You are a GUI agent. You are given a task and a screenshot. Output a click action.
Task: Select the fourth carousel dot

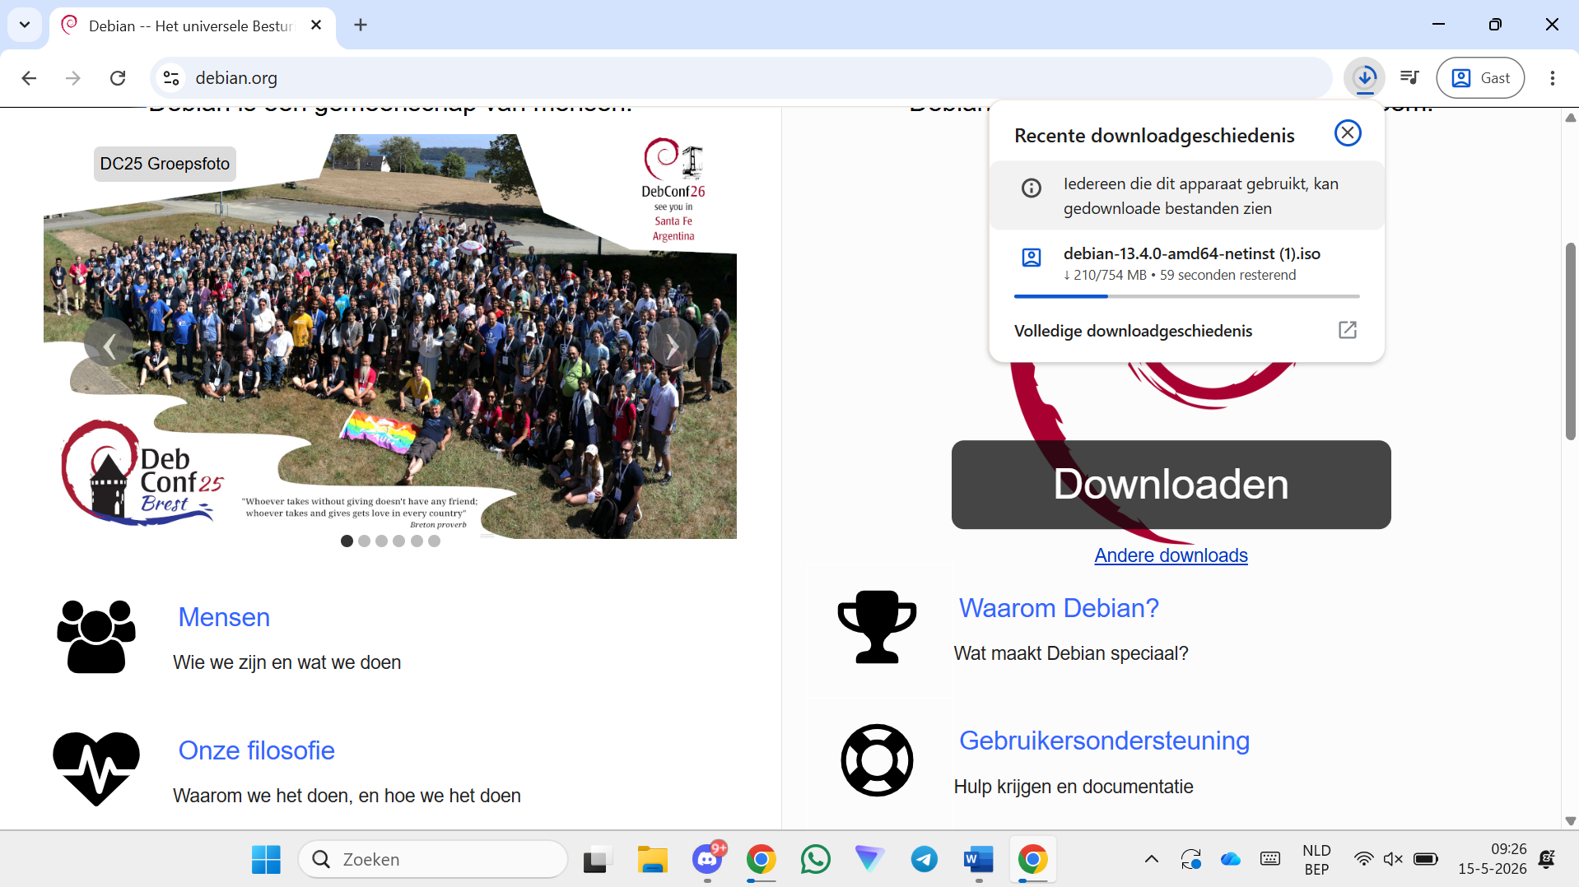(399, 541)
